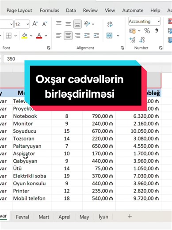Select the 10.050,00 amount cell
Screen dimensions: 172x230
[x=138, y=131]
